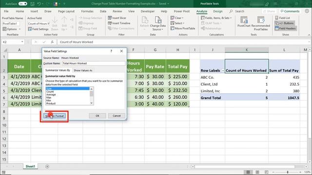Click the Refresh data icon
Screen dimensions: 312x175
(x=144, y=20)
